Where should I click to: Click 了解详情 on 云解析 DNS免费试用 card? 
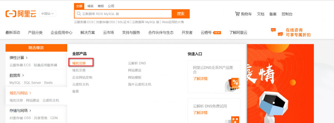200,113
